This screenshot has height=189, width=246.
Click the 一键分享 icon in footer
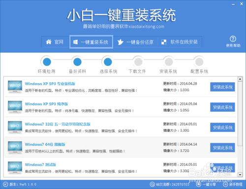coord(199,184)
